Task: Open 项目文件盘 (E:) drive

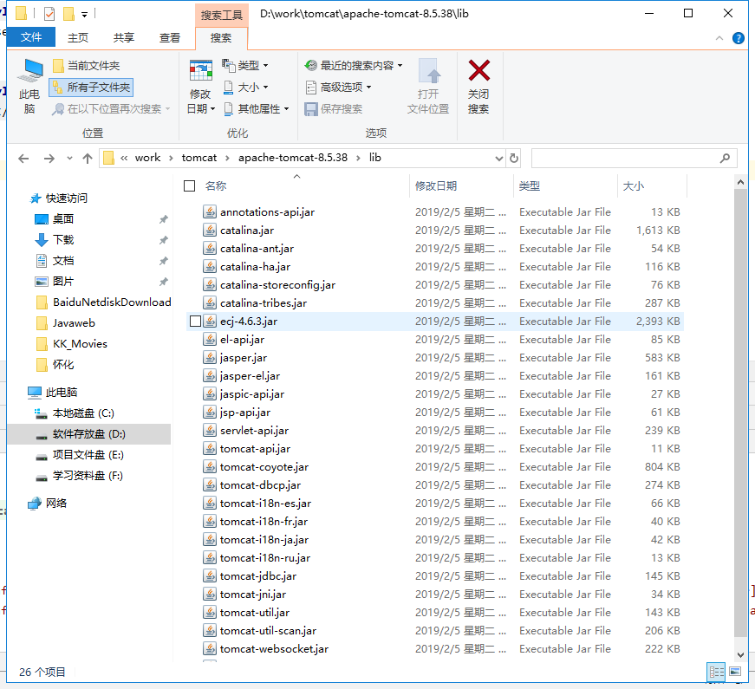Action: [88, 455]
